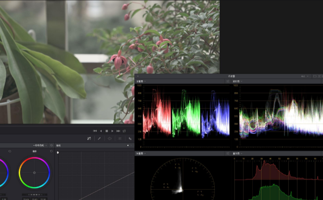This screenshot has height=200, width=323.
Task: Stop playback in the viewer
Action: tap(107, 131)
